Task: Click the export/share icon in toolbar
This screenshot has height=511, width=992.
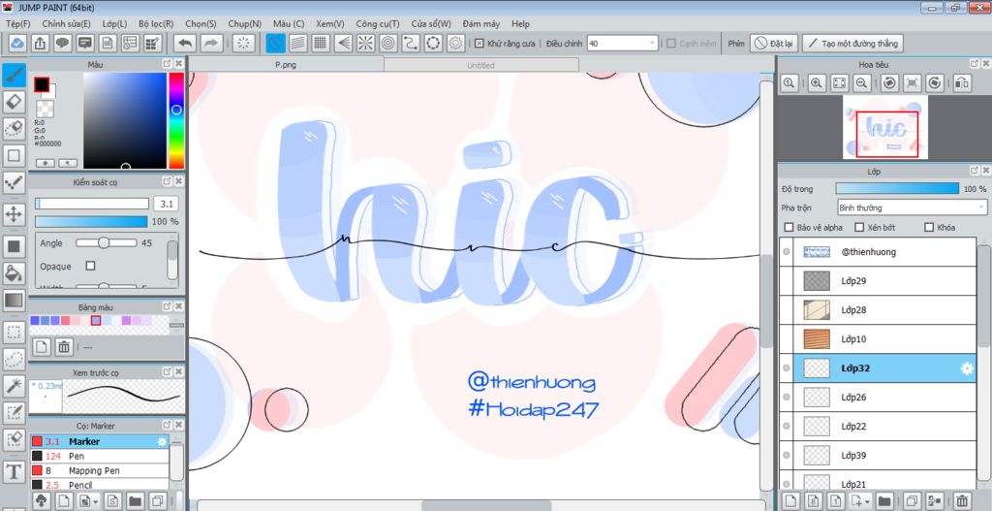Action: coord(40,43)
